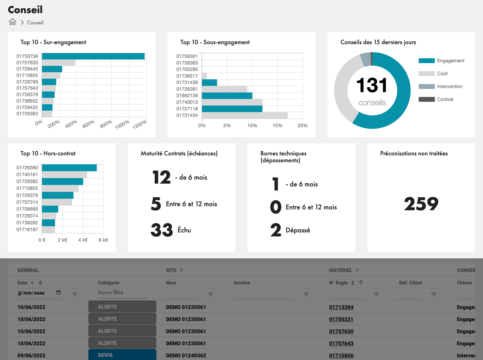Image resolution: width=483 pixels, height=360 pixels.
Task: Sort Date column descending arrow
Action: [x=40, y=282]
